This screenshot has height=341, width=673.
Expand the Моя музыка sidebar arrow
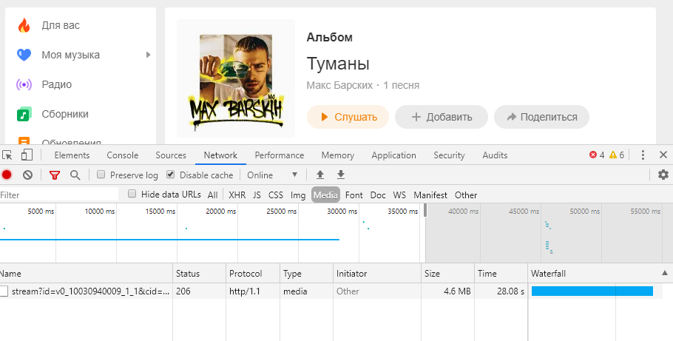click(149, 55)
